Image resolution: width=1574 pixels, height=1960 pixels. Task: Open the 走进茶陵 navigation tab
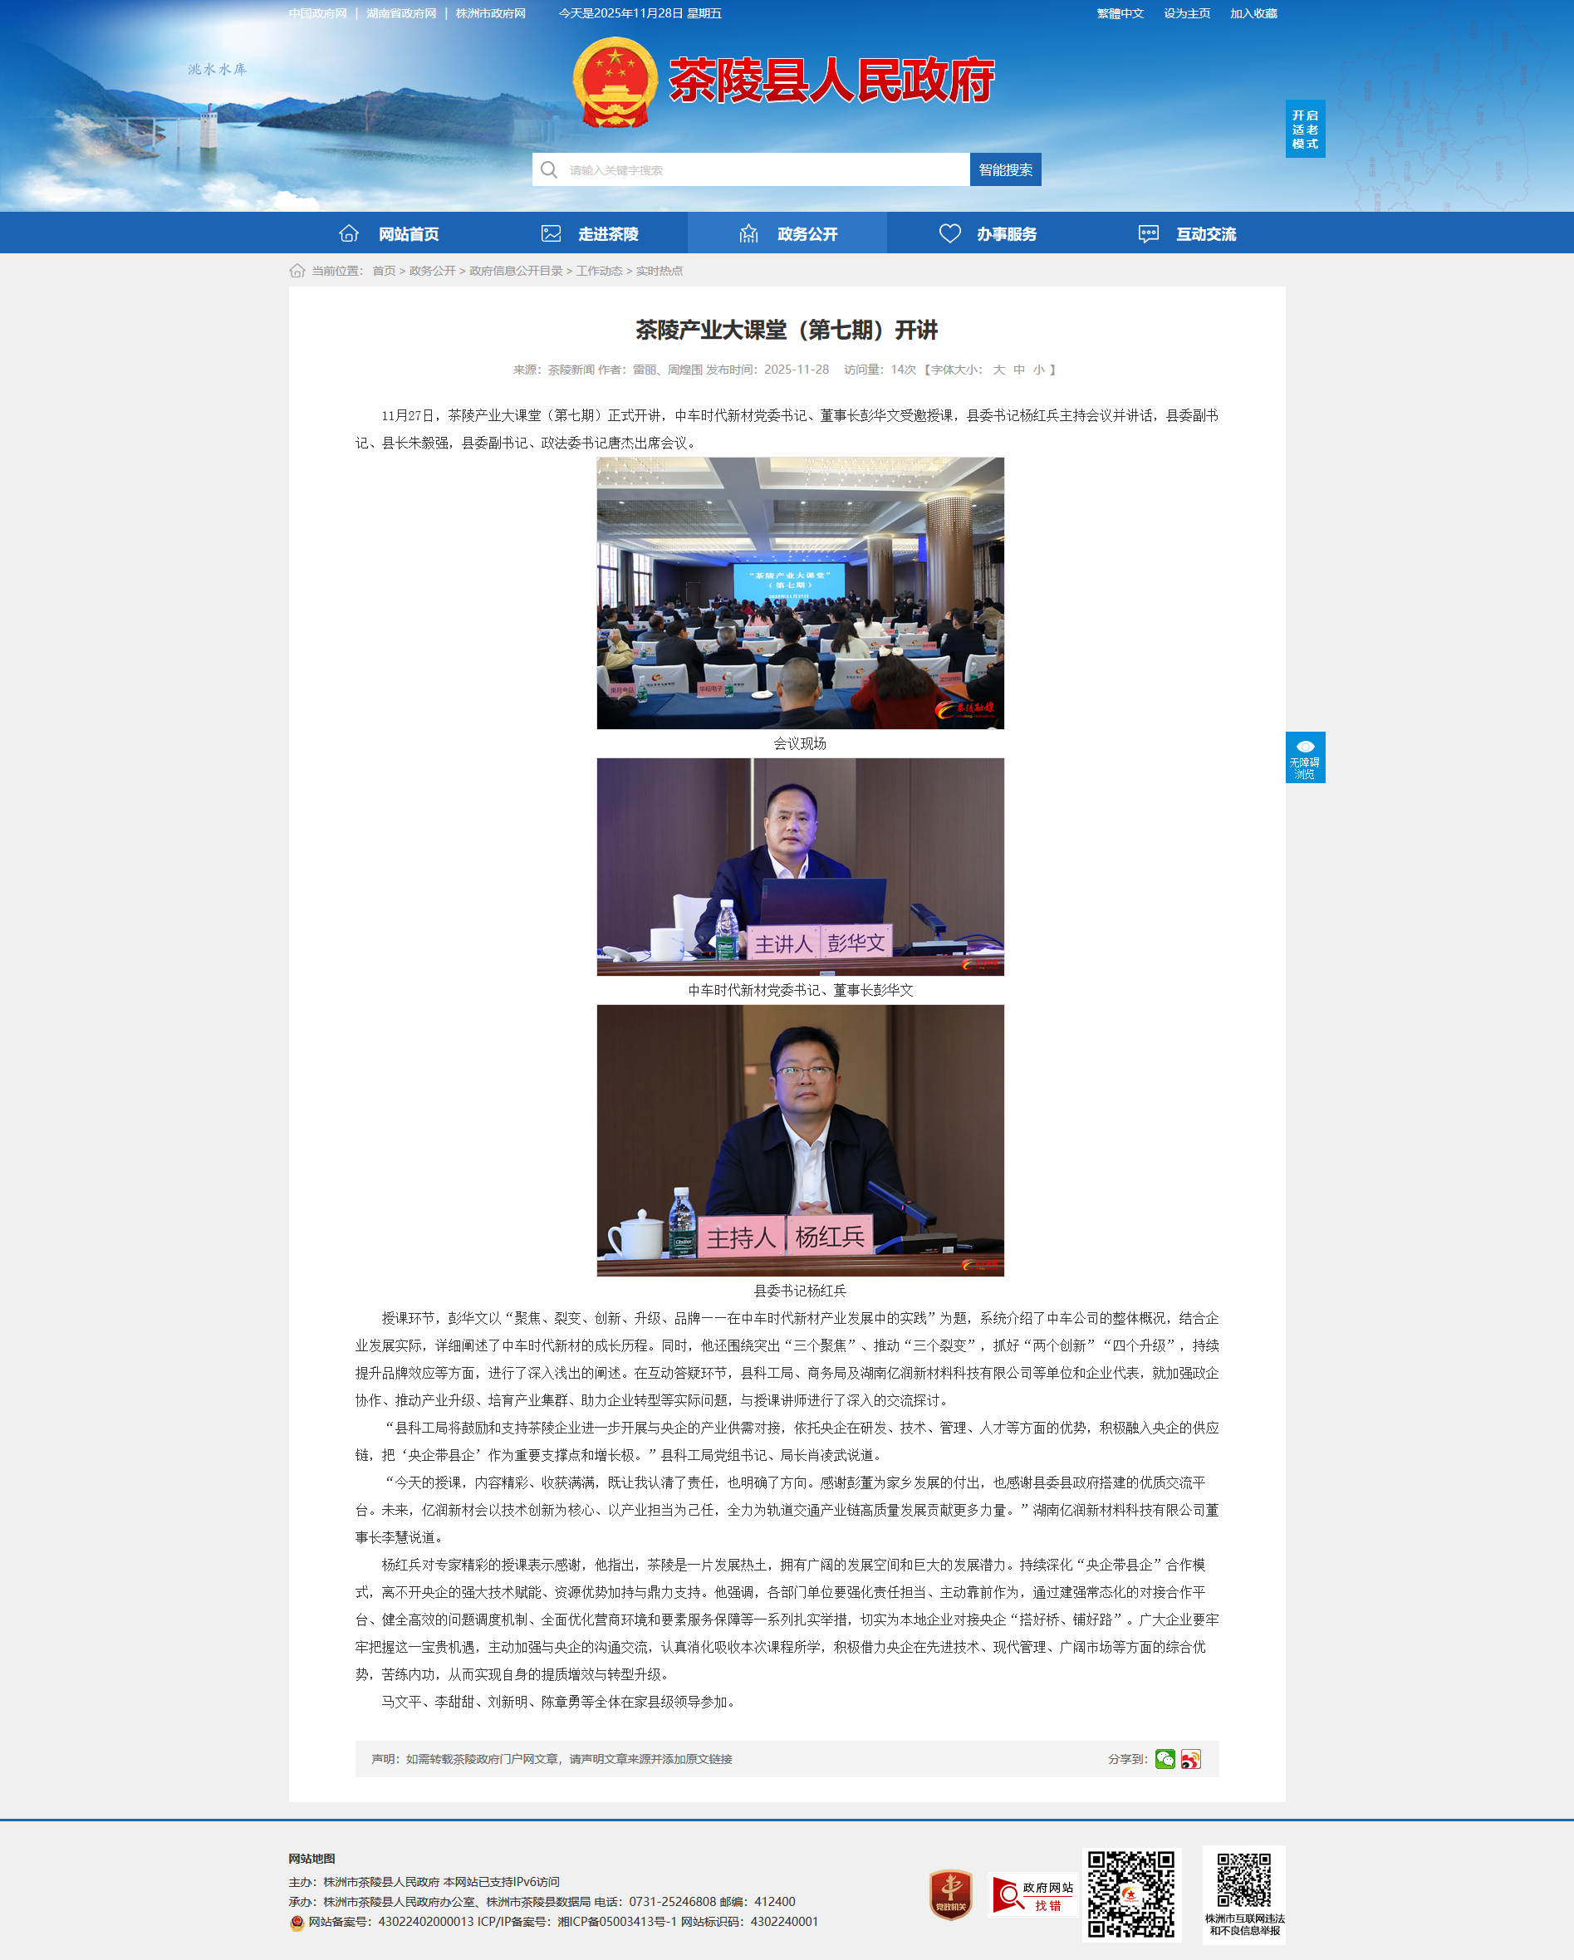[588, 233]
